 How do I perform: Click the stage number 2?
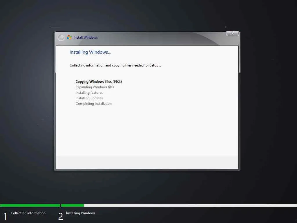(x=60, y=216)
